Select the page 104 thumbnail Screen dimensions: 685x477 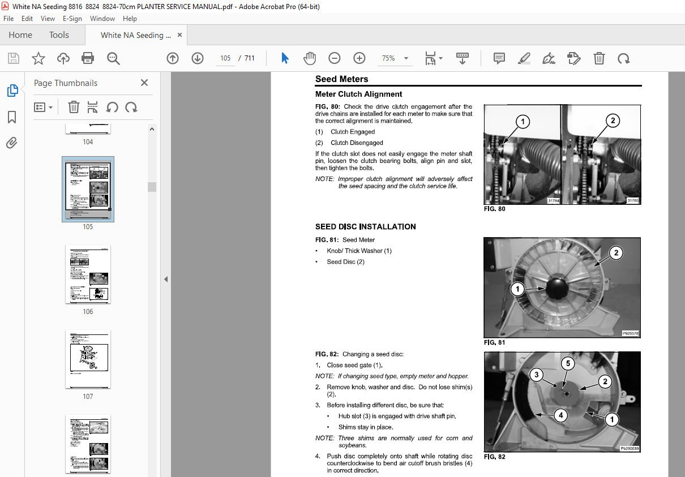(x=88, y=129)
